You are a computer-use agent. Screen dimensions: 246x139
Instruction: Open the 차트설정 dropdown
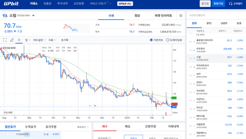pyautogui.click(x=39, y=40)
